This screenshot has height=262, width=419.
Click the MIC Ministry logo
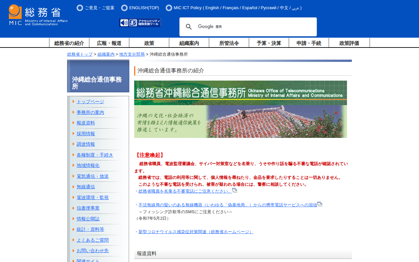click(38, 15)
